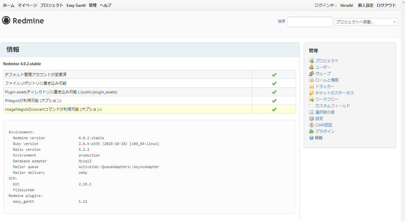Screen dimensions: 405x221
Task: Open 個人設定 from the header
Action: point(365,5)
